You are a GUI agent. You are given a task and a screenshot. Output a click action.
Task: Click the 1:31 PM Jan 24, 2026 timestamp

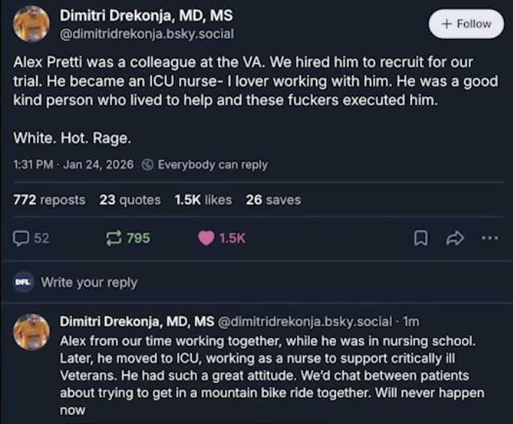(x=73, y=165)
